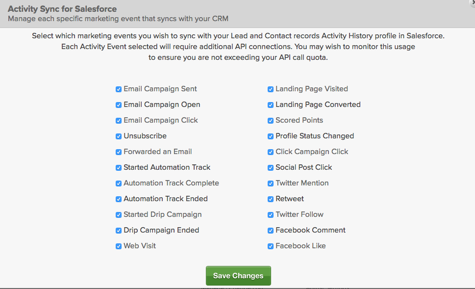Disable Scored Points event sync

coord(271,121)
